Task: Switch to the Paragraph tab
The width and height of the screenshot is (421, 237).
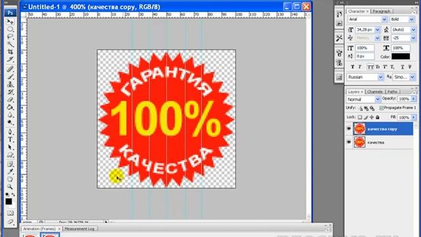Action: [382, 11]
